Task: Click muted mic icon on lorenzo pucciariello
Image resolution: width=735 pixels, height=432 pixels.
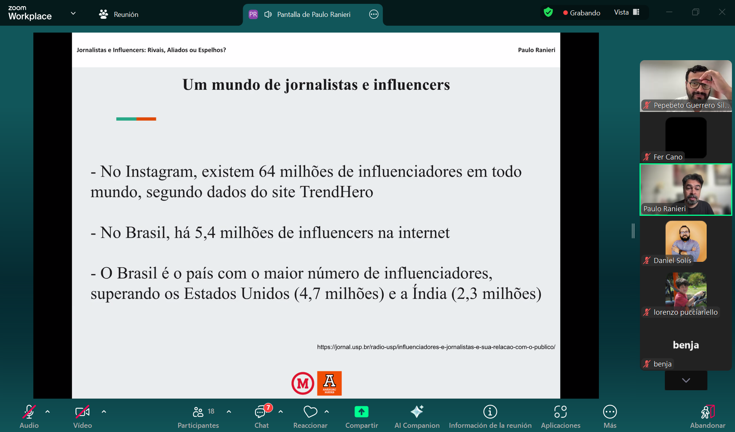Action: point(647,312)
